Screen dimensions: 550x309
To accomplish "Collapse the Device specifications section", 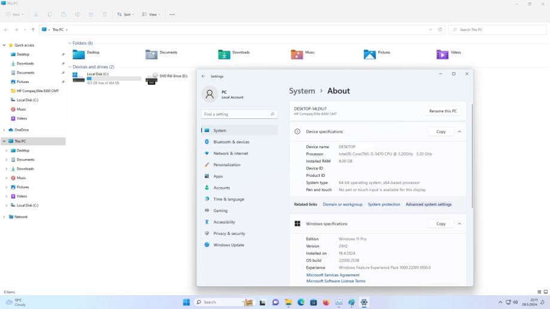I will tap(459, 131).
